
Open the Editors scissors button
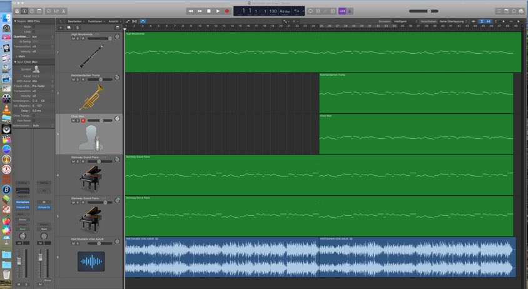(x=64, y=11)
